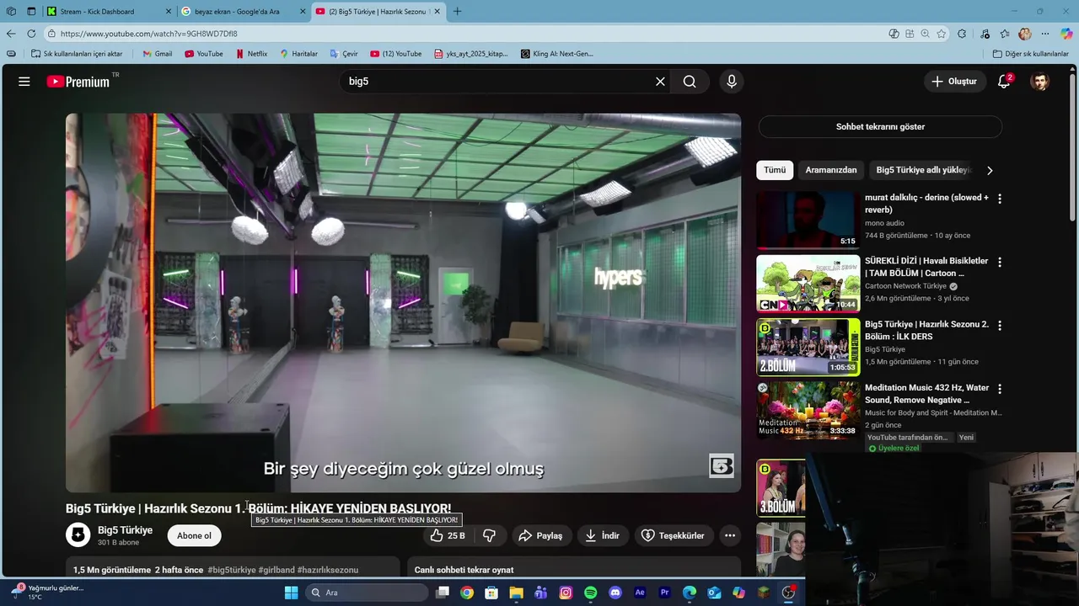Switch to beyaz ekran Google tab

(x=243, y=11)
